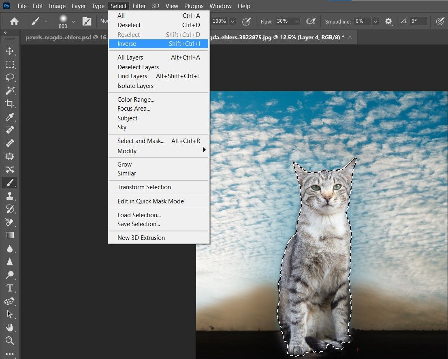Expand the Smoothing 0% dropdown arrow
448x359 pixels.
tap(375, 21)
